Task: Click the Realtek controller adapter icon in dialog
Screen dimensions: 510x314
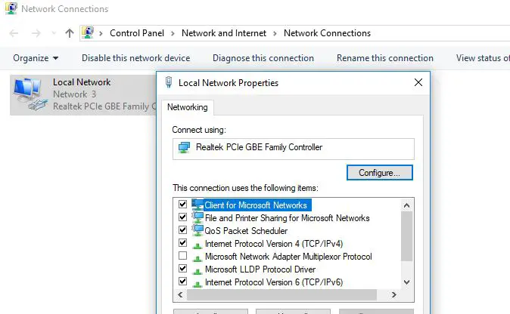Action: pyautogui.click(x=184, y=147)
